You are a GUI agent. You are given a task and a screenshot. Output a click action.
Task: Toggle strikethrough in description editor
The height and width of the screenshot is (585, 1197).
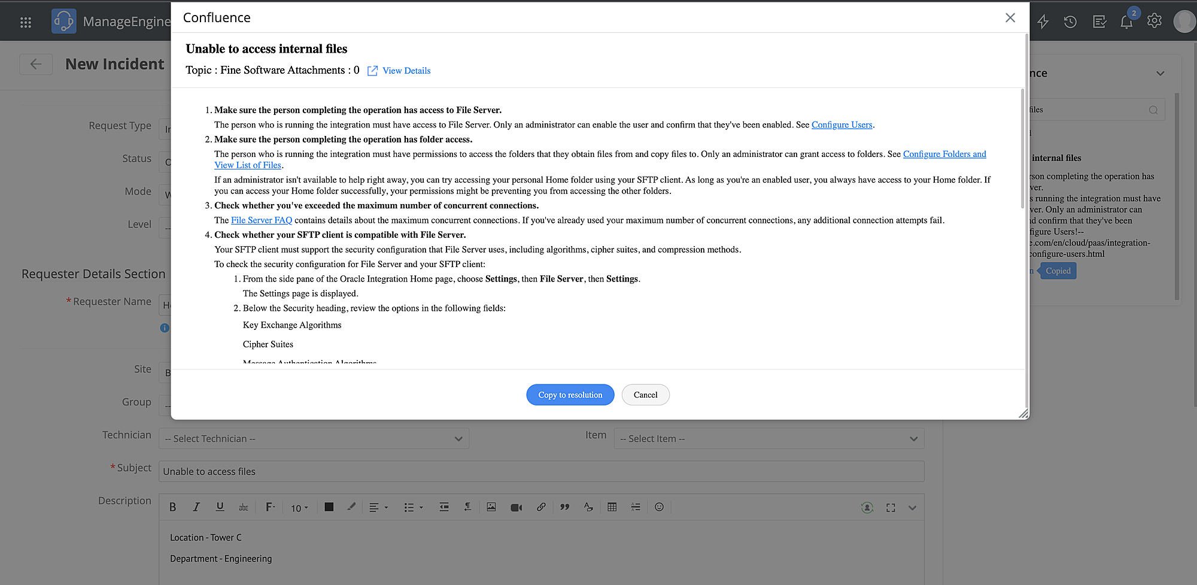[244, 507]
